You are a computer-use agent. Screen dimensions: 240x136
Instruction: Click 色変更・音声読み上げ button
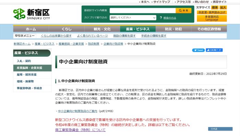pyautogui.click(x=212, y=12)
